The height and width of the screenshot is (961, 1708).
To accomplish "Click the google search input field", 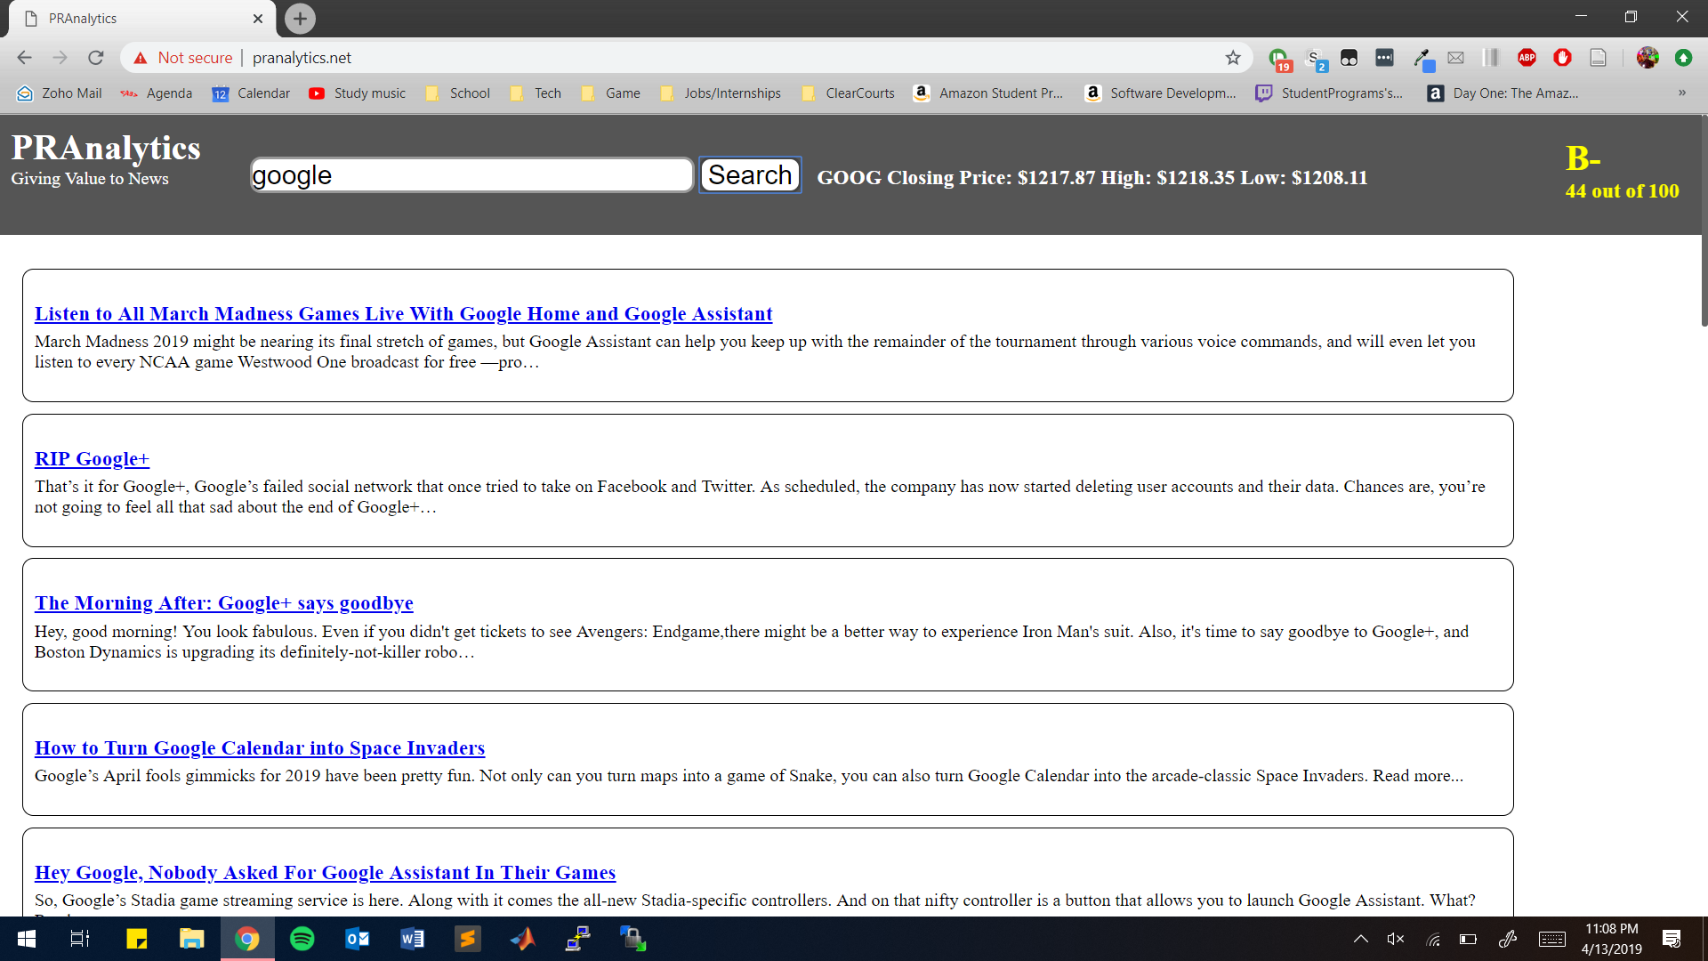I will (x=471, y=175).
